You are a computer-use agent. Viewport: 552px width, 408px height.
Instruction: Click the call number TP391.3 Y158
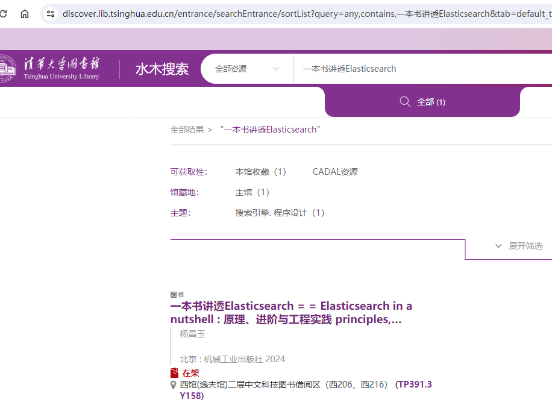click(x=306, y=390)
